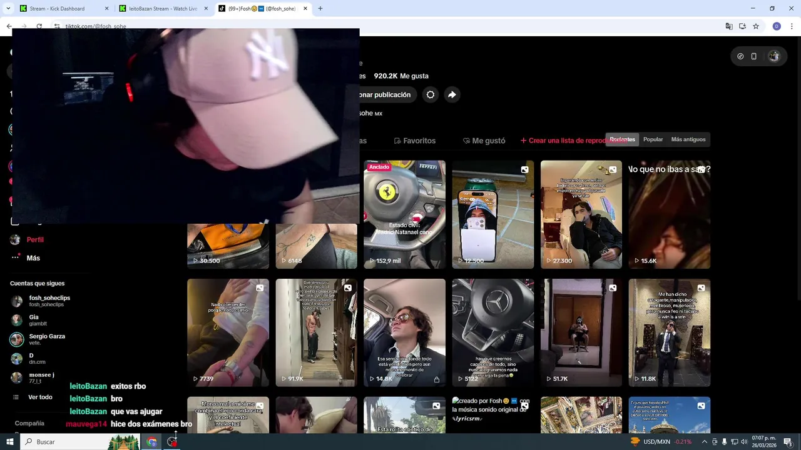
Task: Open the USD/MXN taskbar widget
Action: (x=661, y=441)
